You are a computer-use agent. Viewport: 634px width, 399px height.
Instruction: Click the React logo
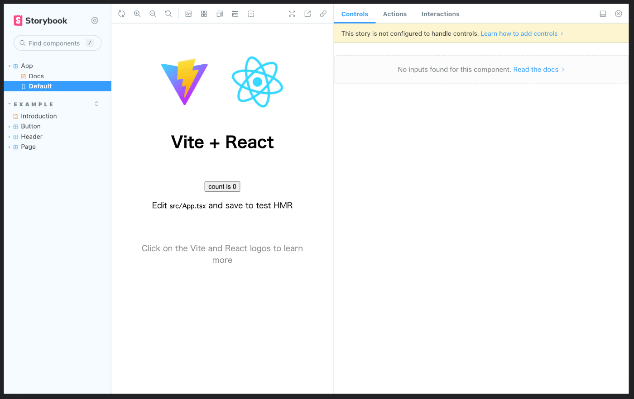point(257,82)
